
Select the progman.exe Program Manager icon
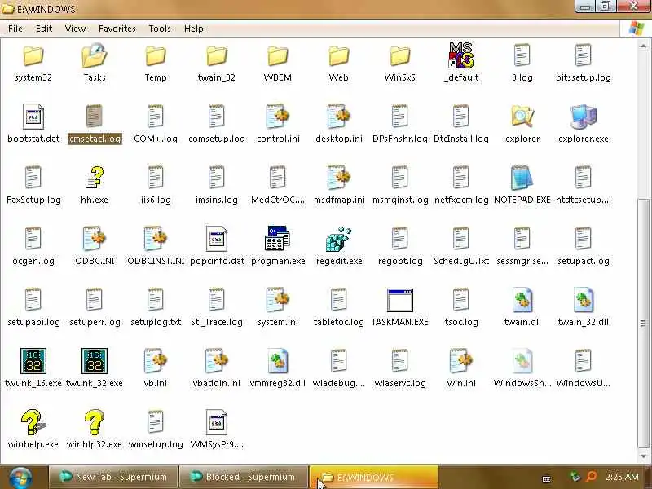coord(278,238)
